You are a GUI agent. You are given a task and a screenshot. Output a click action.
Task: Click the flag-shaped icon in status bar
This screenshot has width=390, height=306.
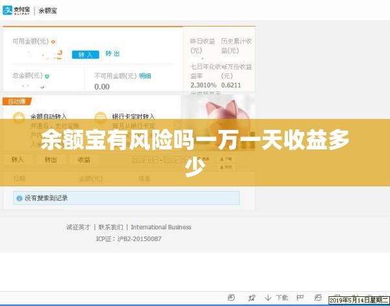point(300,298)
